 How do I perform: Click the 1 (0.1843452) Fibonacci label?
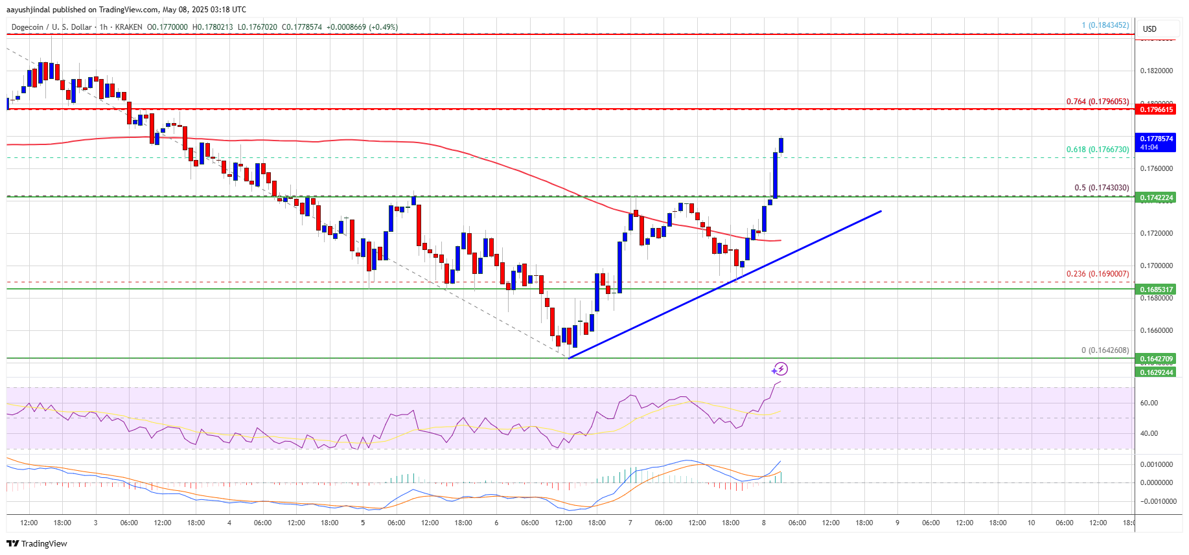(x=1105, y=25)
